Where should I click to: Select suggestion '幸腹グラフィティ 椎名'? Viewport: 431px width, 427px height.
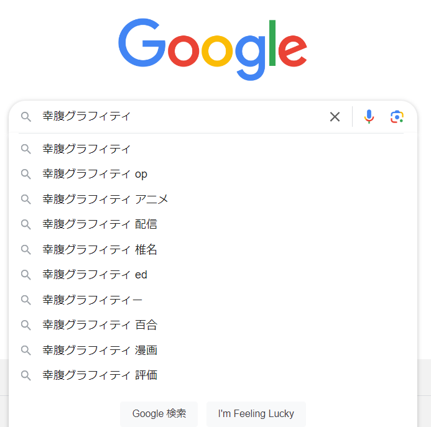(100, 250)
